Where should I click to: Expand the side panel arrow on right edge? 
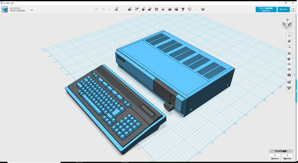[x=297, y=91]
